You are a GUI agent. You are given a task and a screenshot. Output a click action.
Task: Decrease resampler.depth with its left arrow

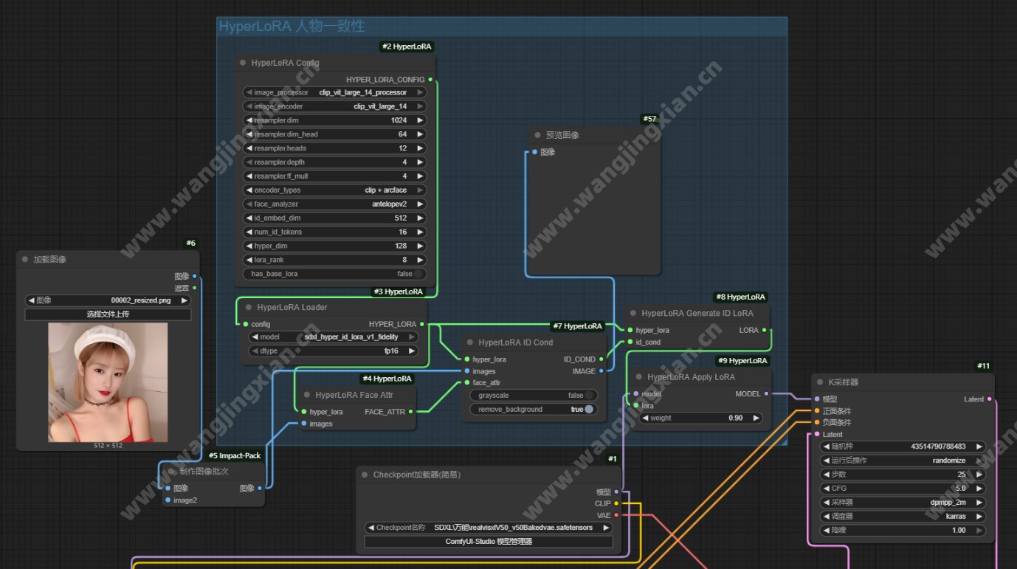click(x=249, y=162)
